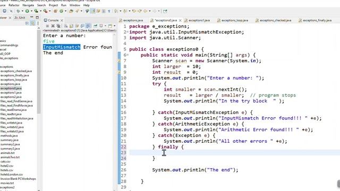Collapse the main method at line 6
Viewport: 340px width, 191px height.
[x=127, y=55]
